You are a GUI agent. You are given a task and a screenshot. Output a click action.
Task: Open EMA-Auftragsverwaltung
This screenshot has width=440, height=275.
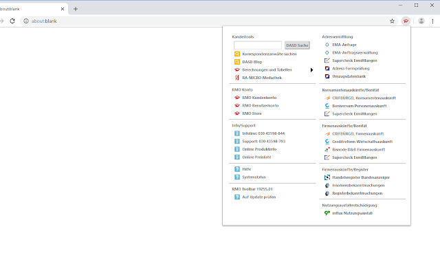click(355, 52)
